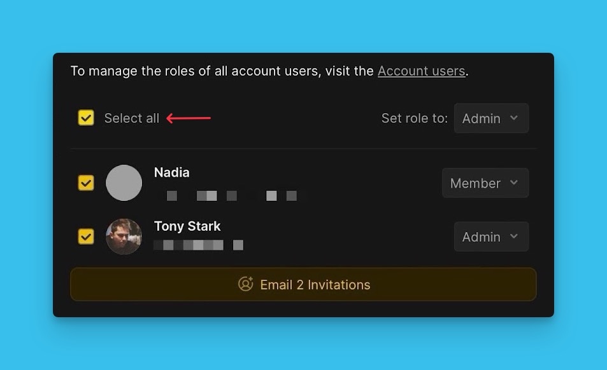The height and width of the screenshot is (370, 607).
Task: Click the Select all label text
Action: 132,118
